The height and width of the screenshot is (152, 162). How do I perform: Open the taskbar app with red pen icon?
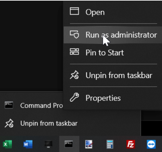[89, 144]
